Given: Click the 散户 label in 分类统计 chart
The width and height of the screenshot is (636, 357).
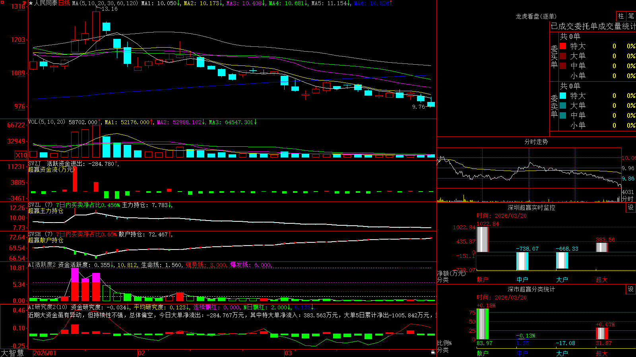Looking at the screenshot, I should [483, 353].
